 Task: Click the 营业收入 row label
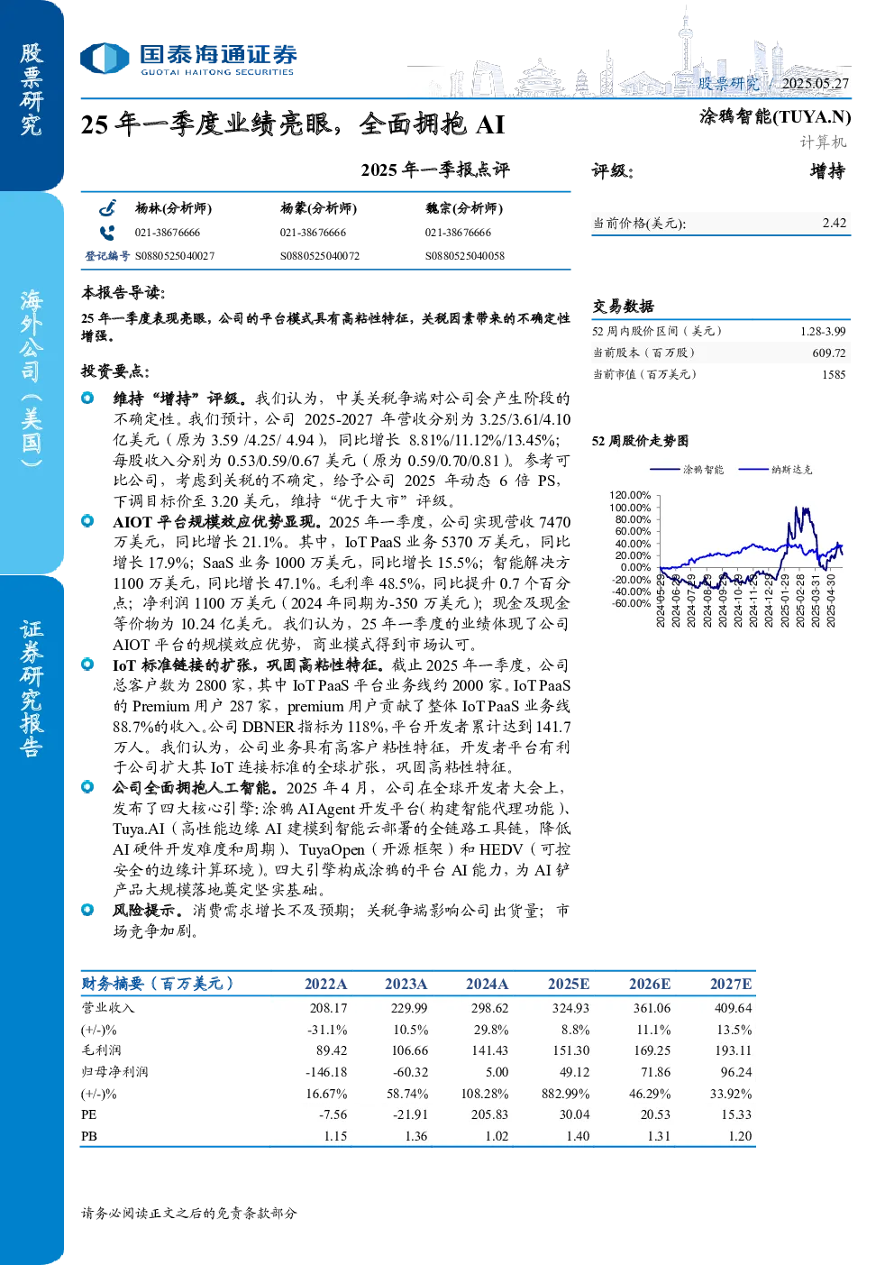tap(108, 1008)
